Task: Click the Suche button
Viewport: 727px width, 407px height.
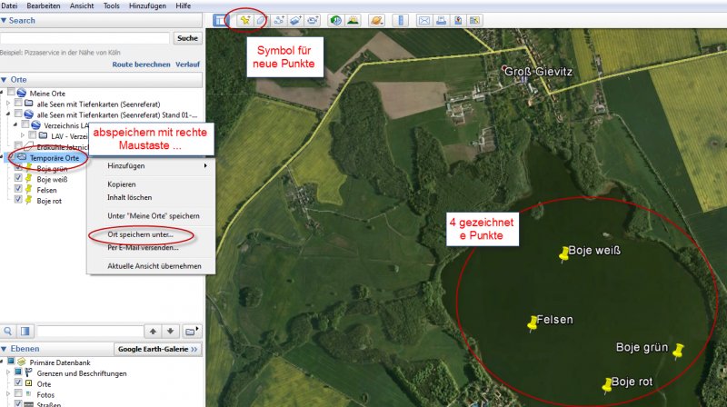Action: pos(187,38)
